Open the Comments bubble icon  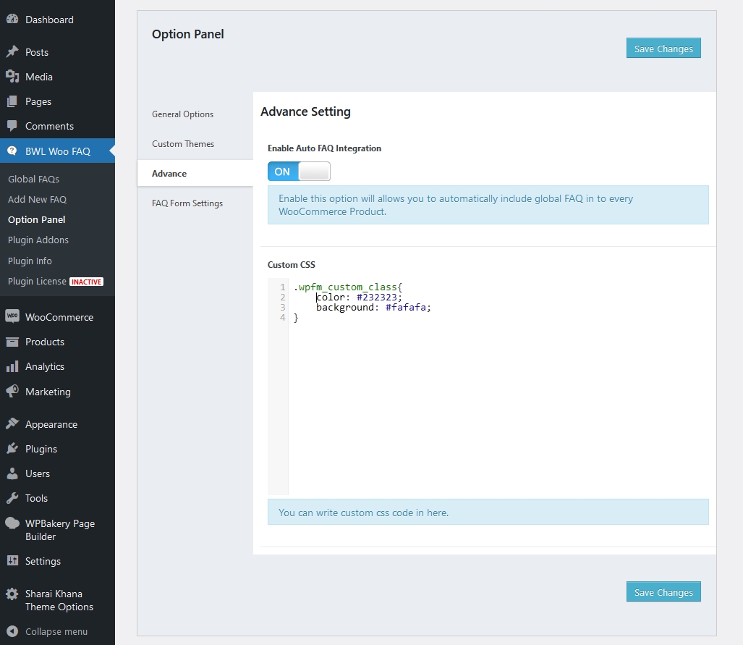13,126
